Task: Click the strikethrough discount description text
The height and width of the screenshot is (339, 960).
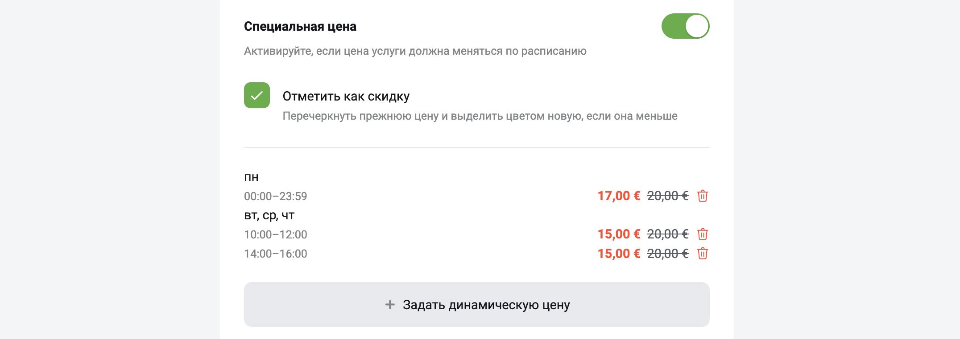Action: (480, 116)
